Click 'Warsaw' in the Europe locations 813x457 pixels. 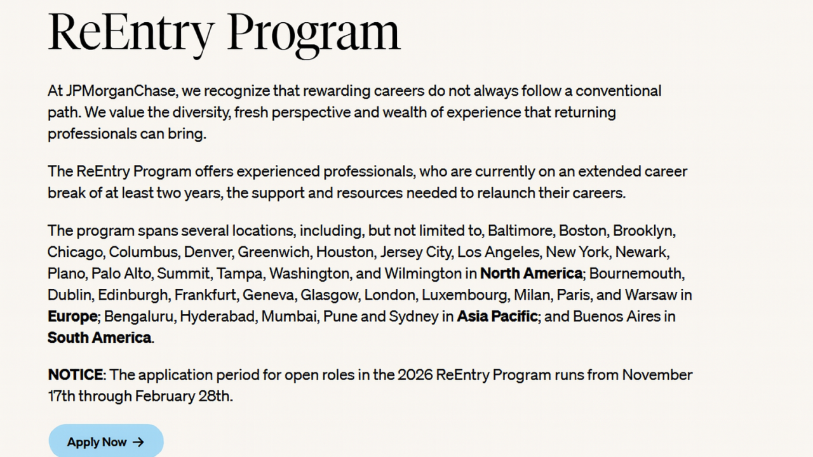650,295
